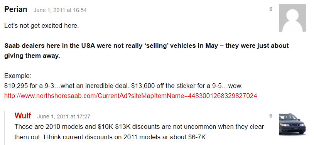Screen dimensions: 314x145
Task: Click the "$13,600 off the sticker" phrase
Action: pyautogui.click(x=166, y=86)
